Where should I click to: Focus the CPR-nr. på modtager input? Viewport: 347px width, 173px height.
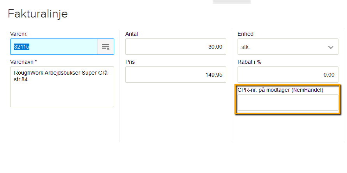(x=288, y=103)
